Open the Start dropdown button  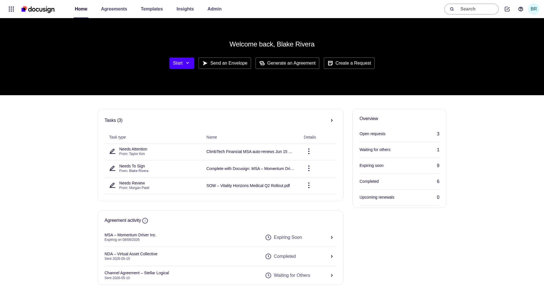(x=182, y=63)
